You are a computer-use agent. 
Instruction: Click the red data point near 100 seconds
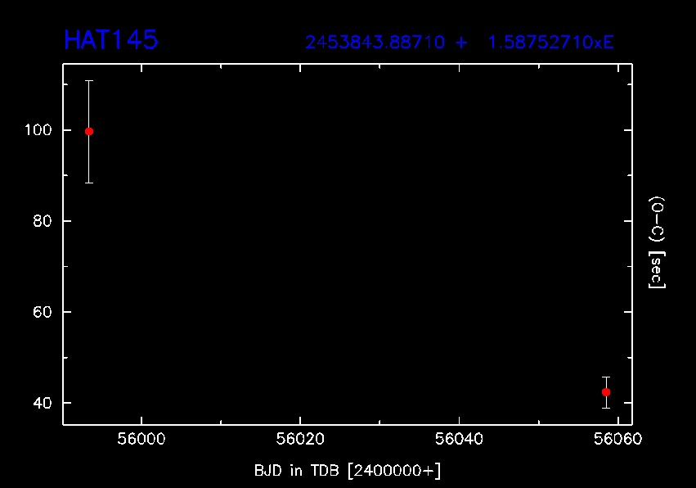pos(89,131)
